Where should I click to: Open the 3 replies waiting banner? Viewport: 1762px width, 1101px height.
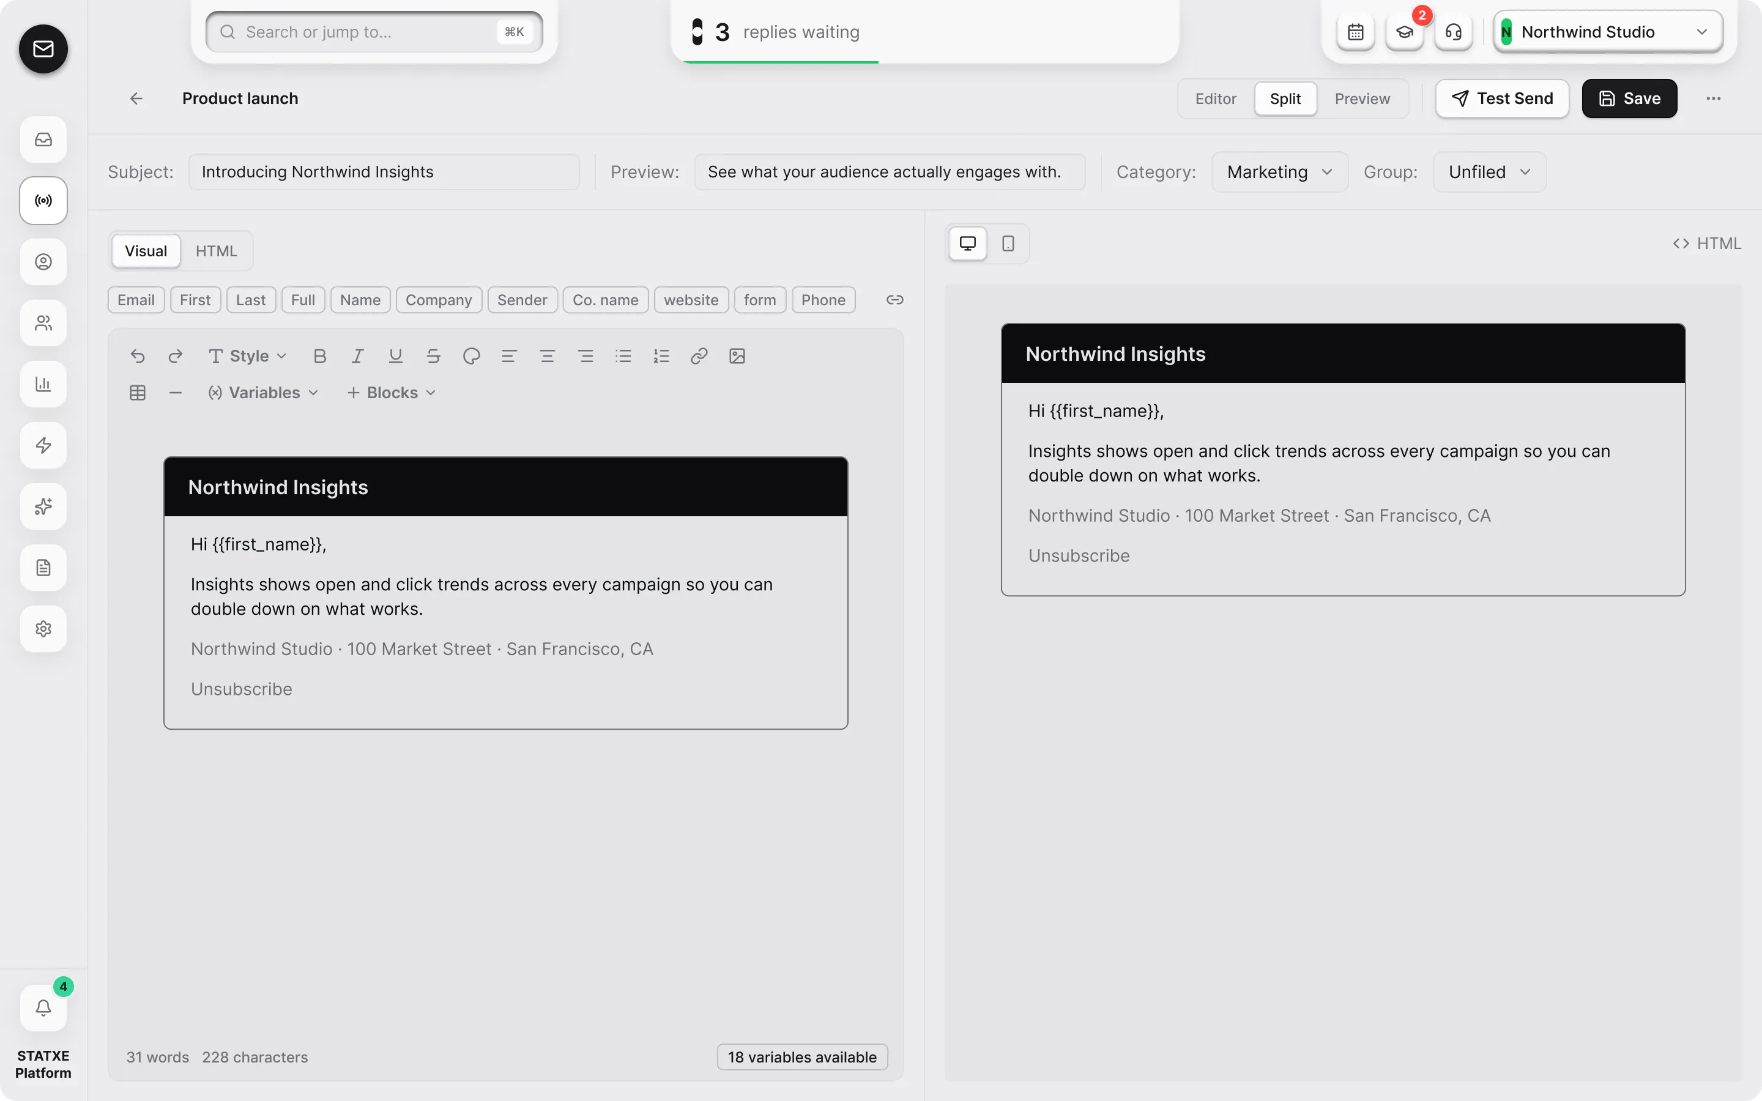[x=924, y=32]
